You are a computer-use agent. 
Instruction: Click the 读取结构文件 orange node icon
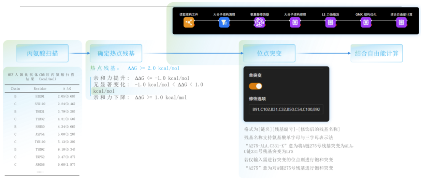(x=189, y=23)
